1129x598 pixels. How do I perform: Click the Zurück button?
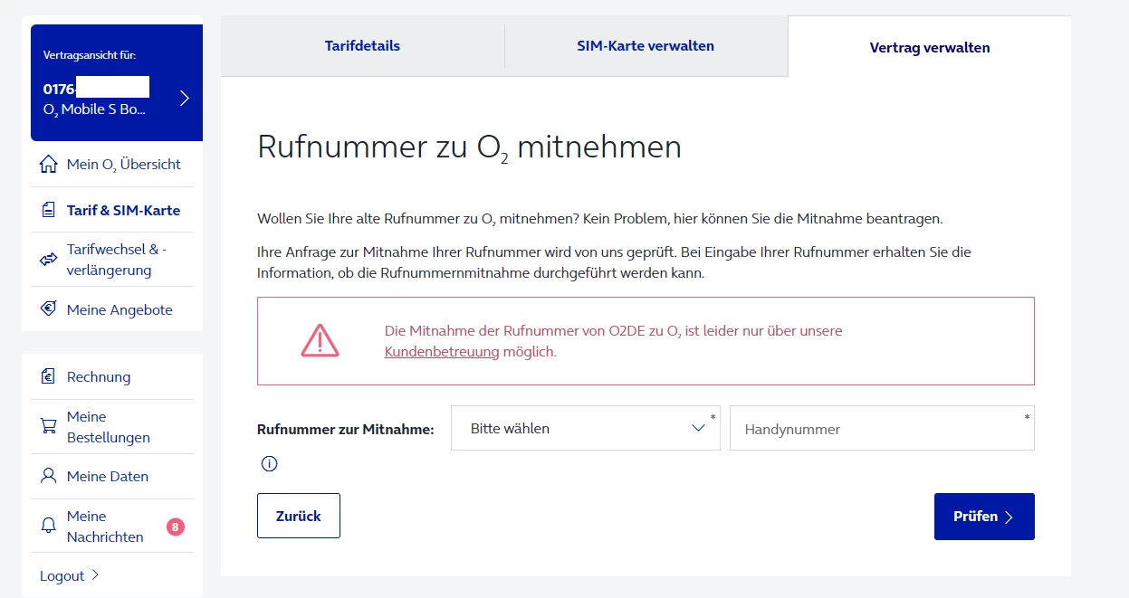[x=299, y=516]
